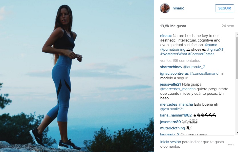Open the #IgniteXT hashtag
Screen dimensions: 238x152
click(215, 50)
